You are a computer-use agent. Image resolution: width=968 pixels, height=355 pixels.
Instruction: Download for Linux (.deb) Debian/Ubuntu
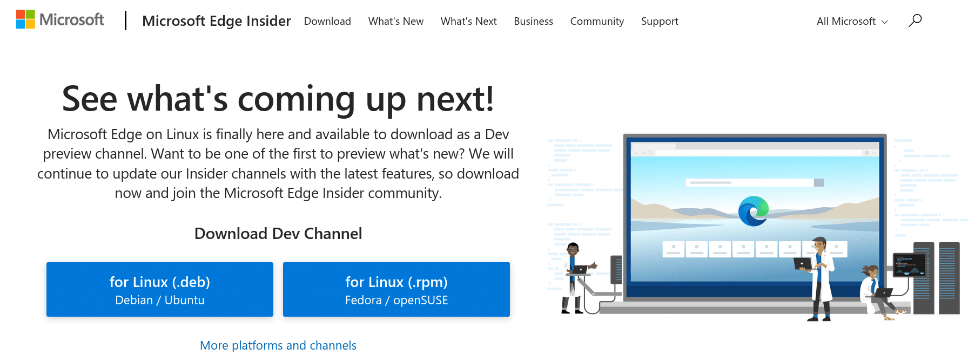[160, 289]
